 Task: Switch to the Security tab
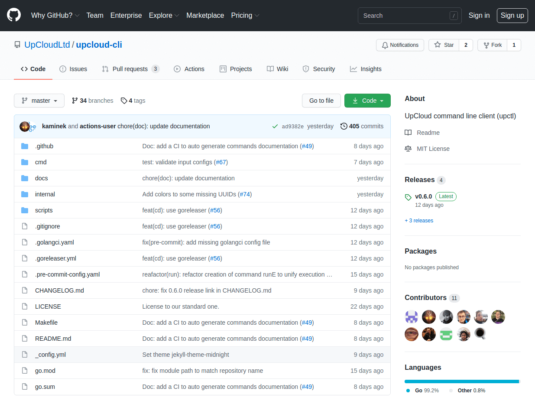319,69
